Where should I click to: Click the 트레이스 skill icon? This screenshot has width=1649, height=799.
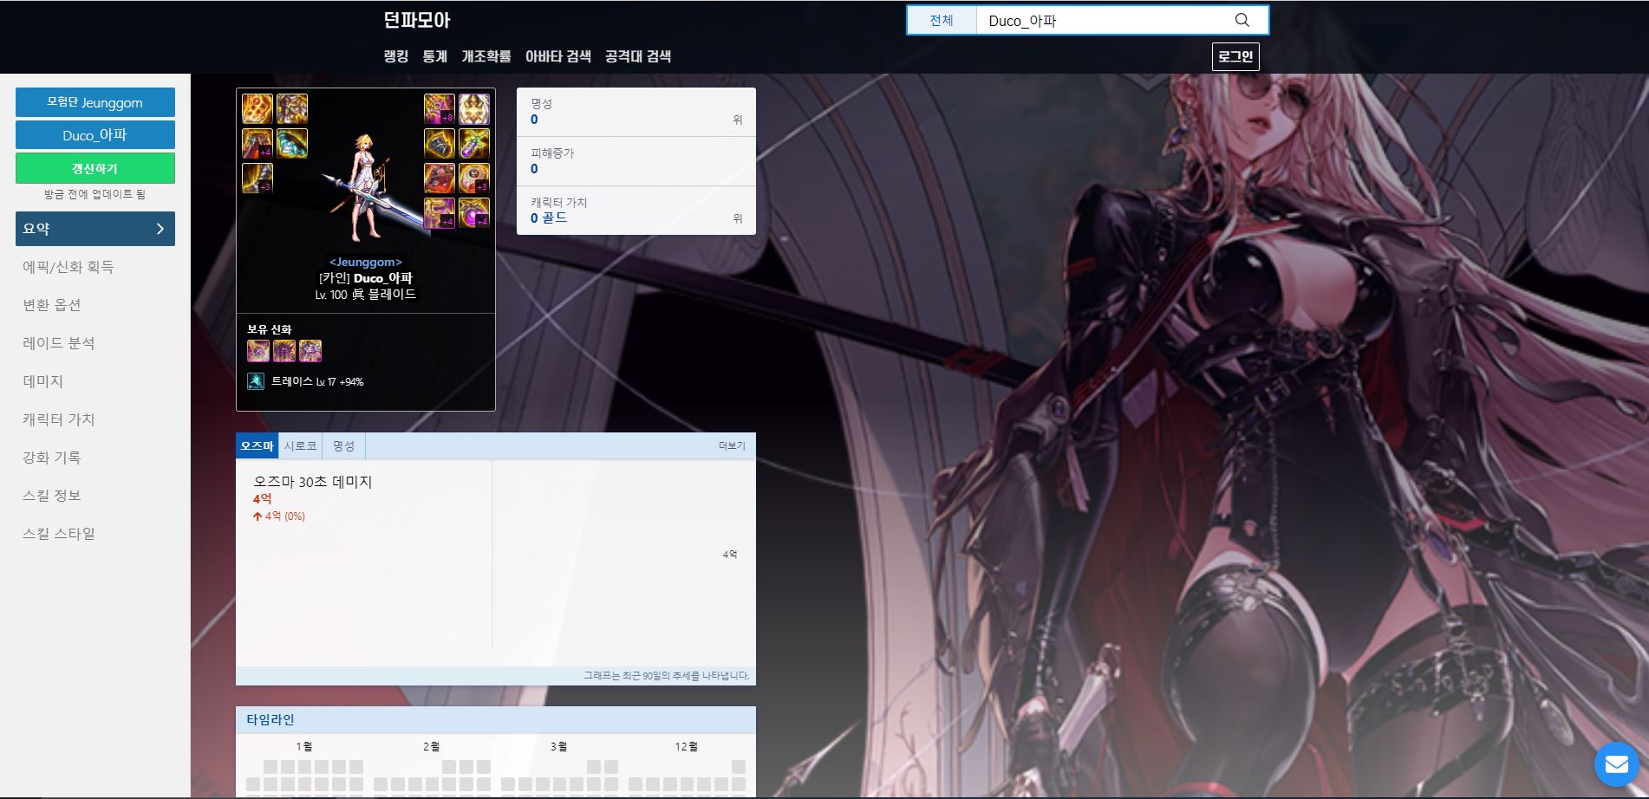click(256, 381)
